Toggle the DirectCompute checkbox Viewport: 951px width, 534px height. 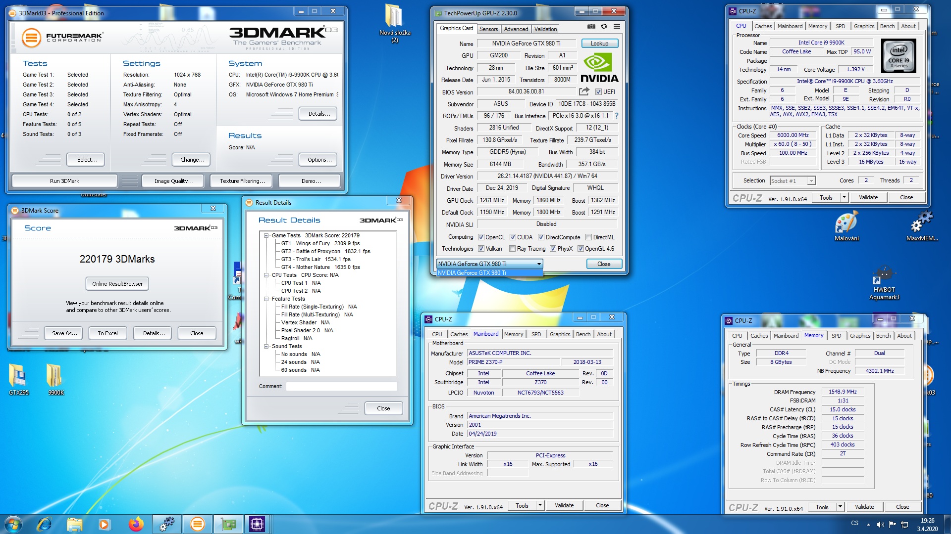click(541, 237)
